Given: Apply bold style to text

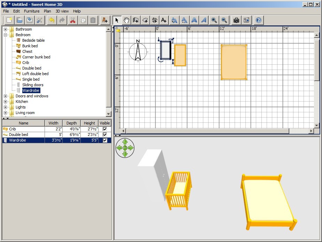Looking at the screenshot, I should (x=194, y=20).
